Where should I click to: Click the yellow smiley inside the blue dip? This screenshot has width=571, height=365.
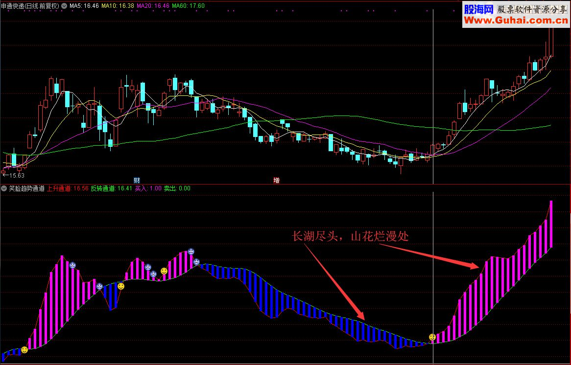coord(121,286)
